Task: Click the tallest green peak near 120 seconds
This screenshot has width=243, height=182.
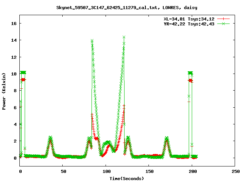Action: coord(124,37)
